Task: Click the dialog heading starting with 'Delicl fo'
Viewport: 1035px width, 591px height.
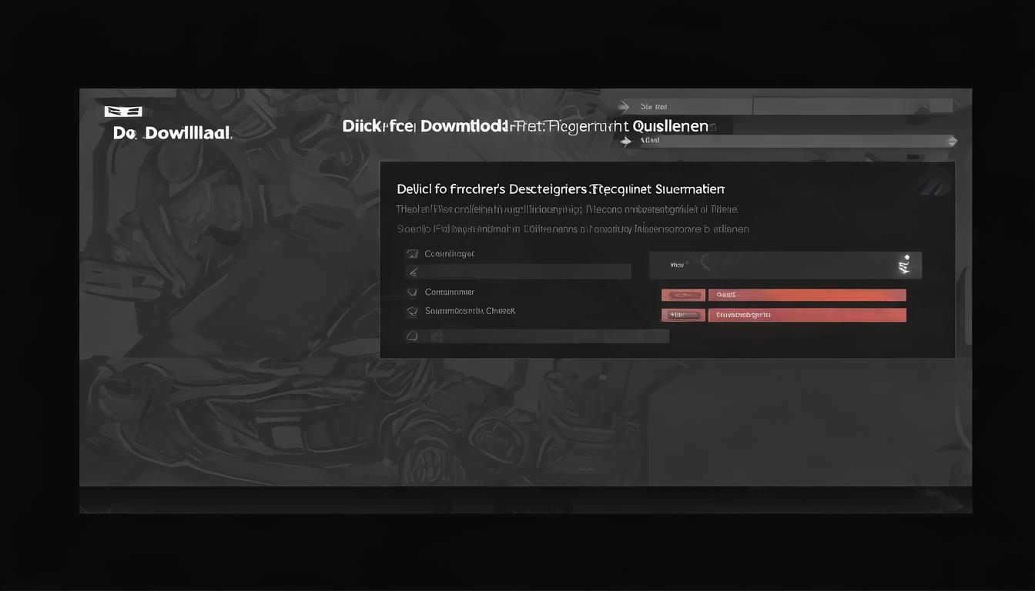Action: [x=561, y=189]
